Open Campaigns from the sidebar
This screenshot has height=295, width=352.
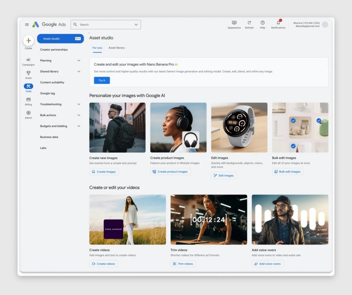coord(28,60)
